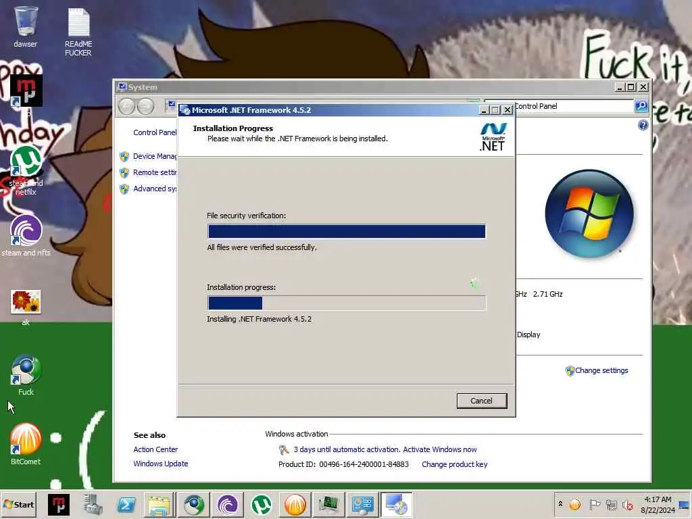Open Advanced system settings link

point(155,189)
